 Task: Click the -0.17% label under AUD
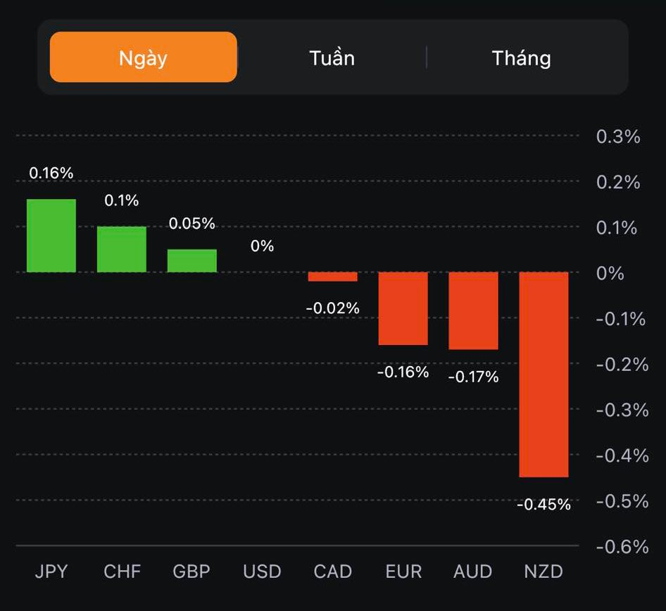[473, 377]
